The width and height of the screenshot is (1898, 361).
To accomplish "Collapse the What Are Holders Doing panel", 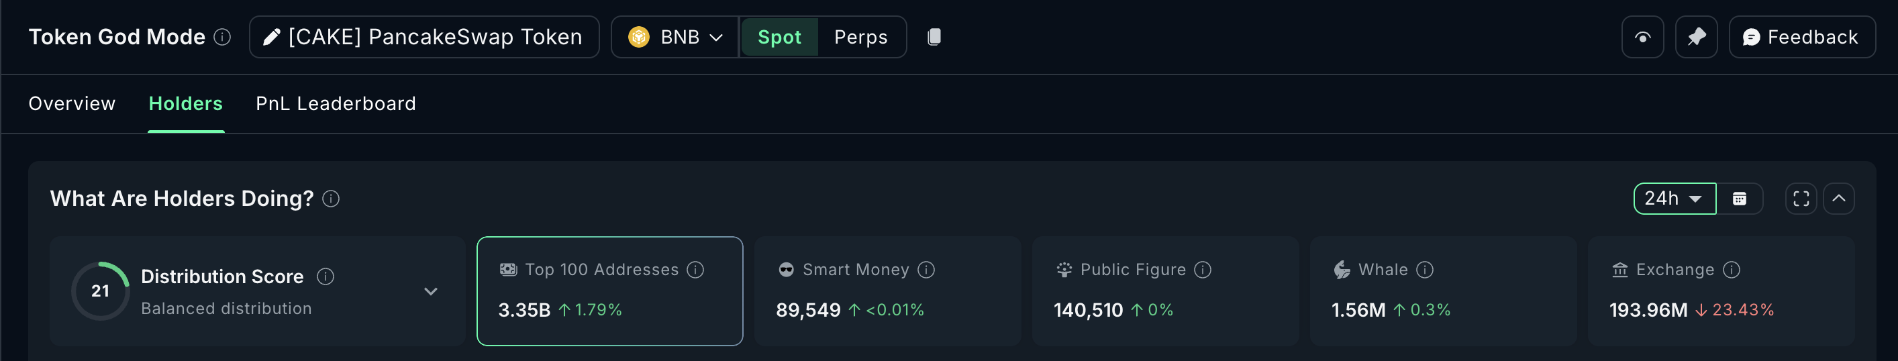I will click(x=1838, y=199).
